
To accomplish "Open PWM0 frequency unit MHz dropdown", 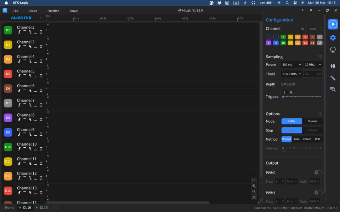I will coord(291,182).
